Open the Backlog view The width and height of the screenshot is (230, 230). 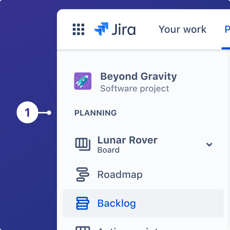pyautogui.click(x=143, y=203)
